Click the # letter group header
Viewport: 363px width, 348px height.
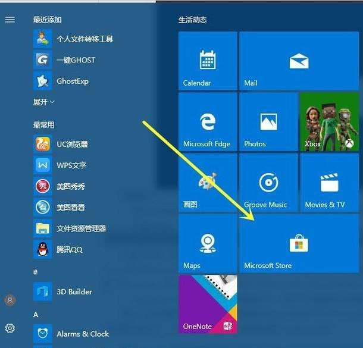tap(36, 272)
